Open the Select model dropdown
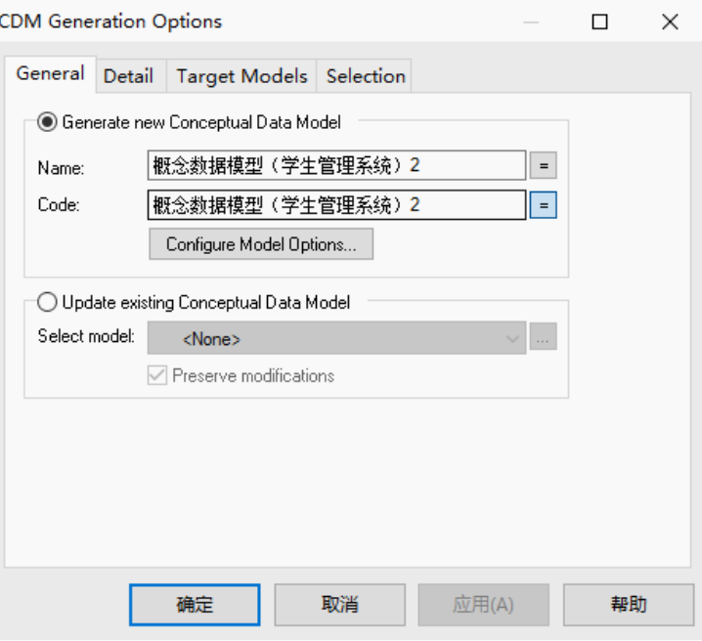702x641 pixels. coord(336,338)
